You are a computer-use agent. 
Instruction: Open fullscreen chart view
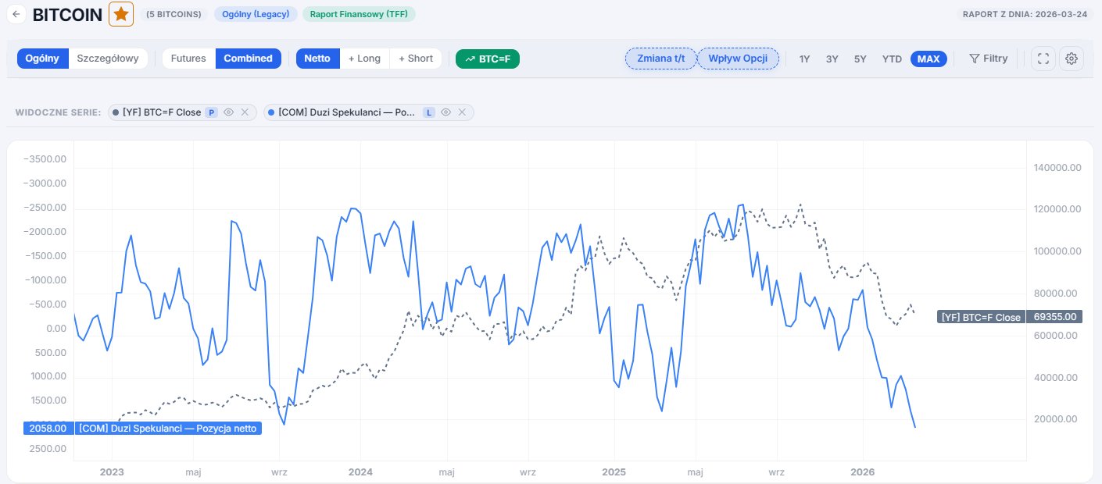tap(1043, 59)
